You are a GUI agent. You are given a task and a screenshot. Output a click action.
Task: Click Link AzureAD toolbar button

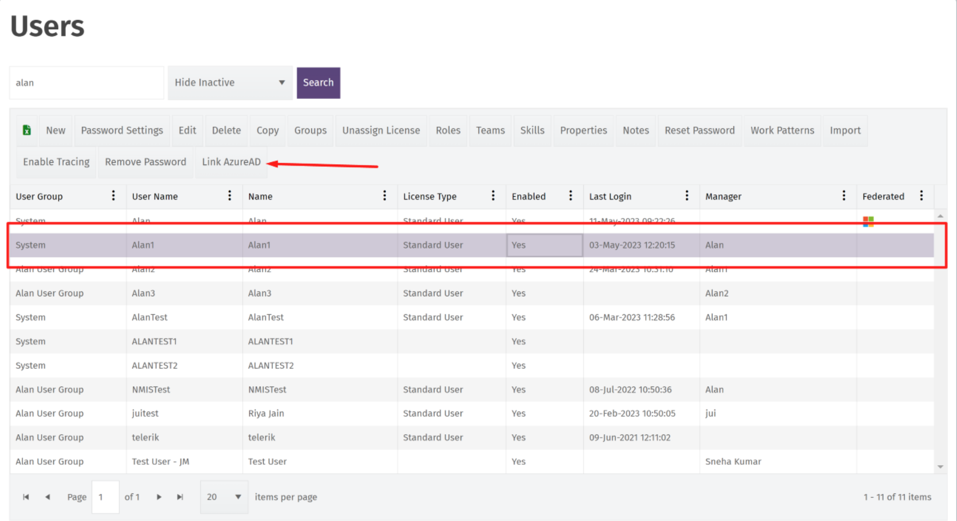[x=231, y=162]
